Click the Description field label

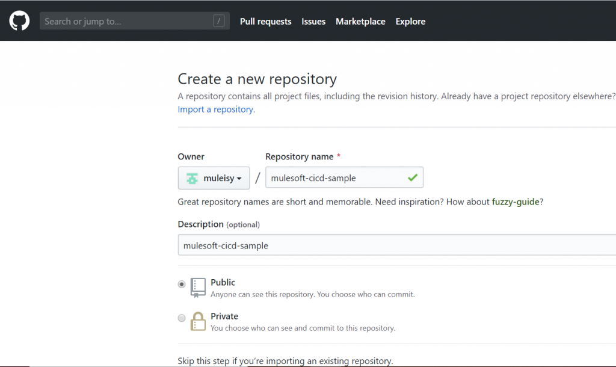[x=200, y=224]
